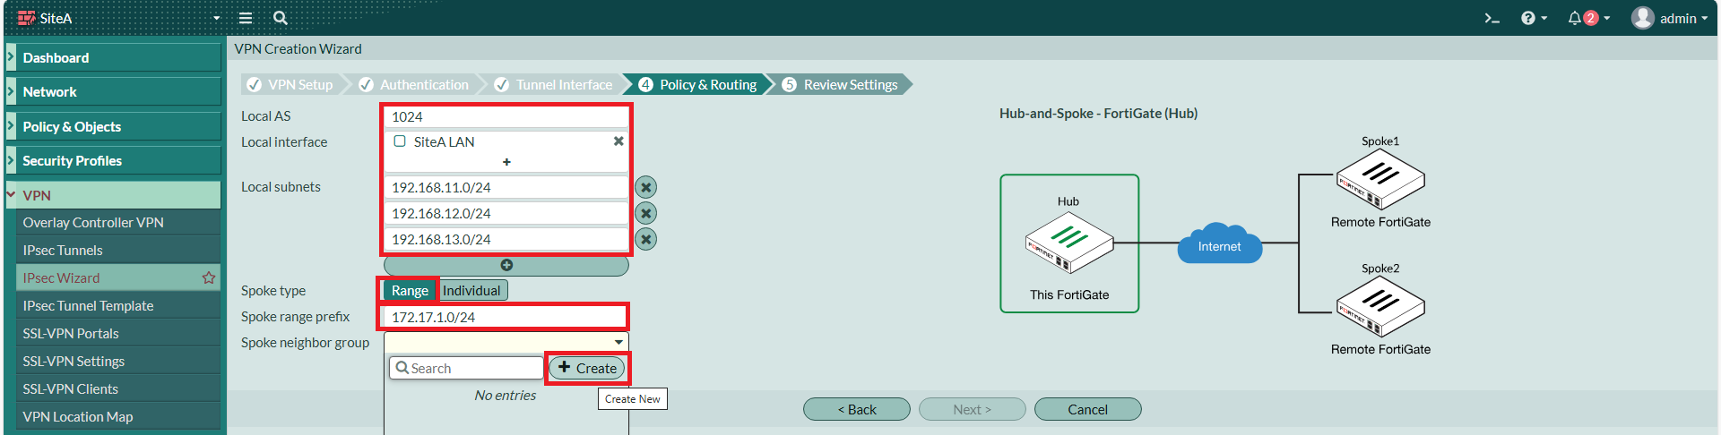Delete the 192.168.12.0/24 subnet entry

click(645, 213)
